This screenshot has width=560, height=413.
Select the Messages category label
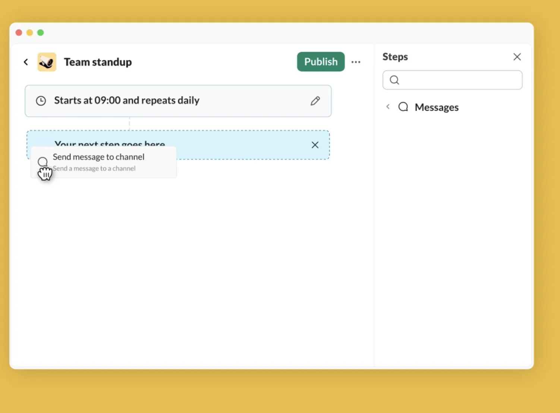(x=437, y=107)
